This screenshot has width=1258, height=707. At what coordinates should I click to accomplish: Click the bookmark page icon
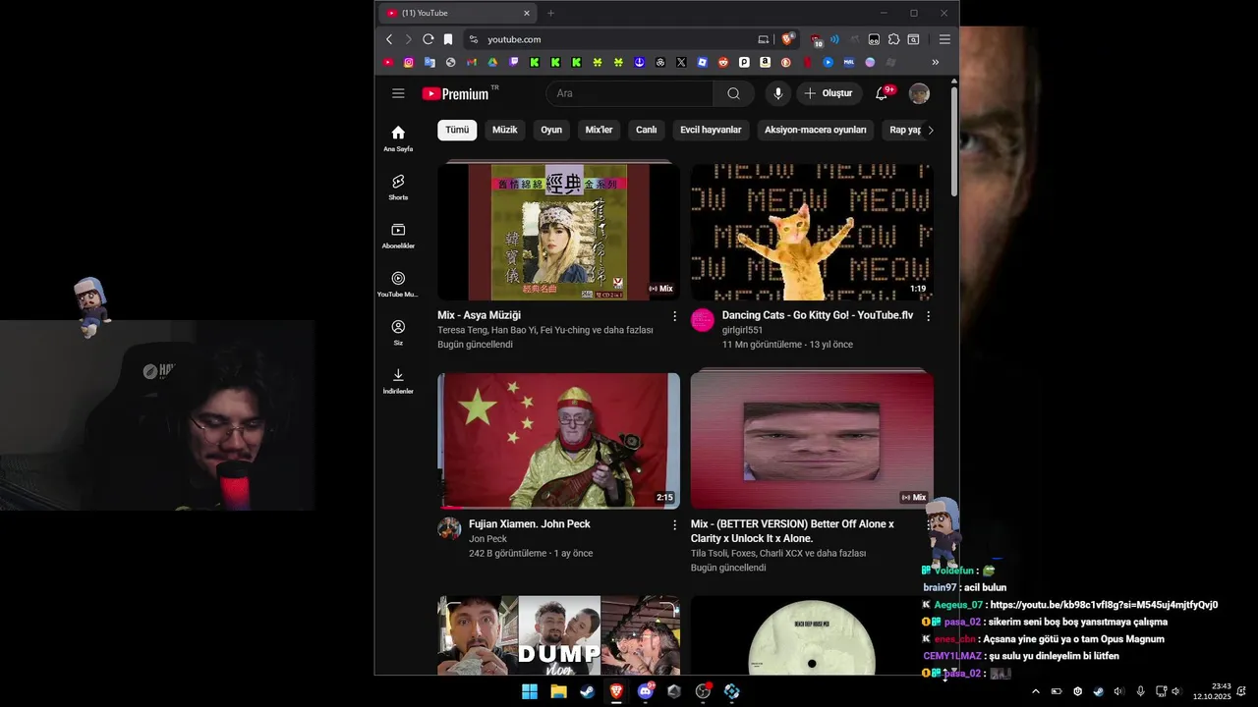[x=448, y=39]
